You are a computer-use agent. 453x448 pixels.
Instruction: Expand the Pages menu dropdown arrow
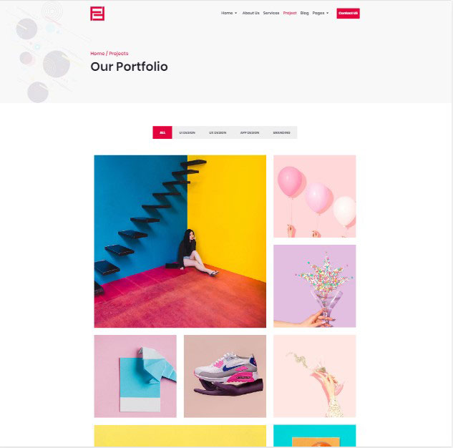(327, 13)
